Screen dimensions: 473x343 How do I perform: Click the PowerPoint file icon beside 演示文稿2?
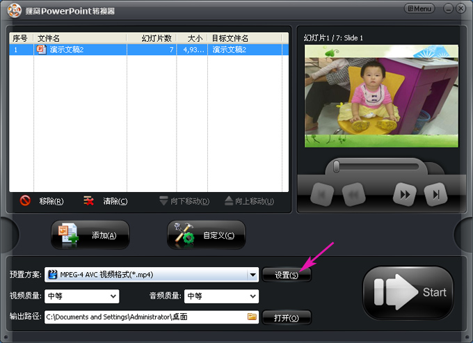(41, 49)
